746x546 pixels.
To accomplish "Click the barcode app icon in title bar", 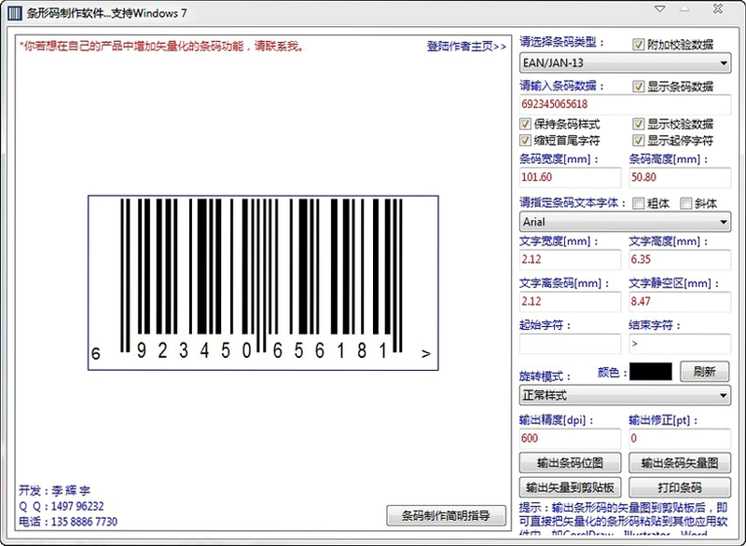I will point(15,13).
